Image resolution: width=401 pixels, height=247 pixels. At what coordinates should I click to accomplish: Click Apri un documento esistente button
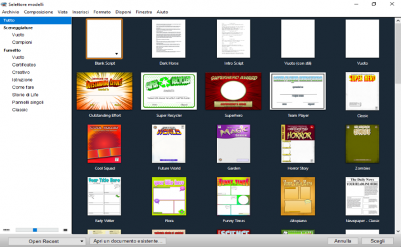(x=128, y=241)
